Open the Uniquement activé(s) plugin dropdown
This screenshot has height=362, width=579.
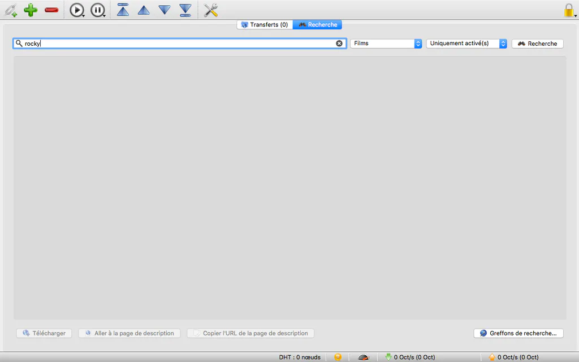click(466, 44)
